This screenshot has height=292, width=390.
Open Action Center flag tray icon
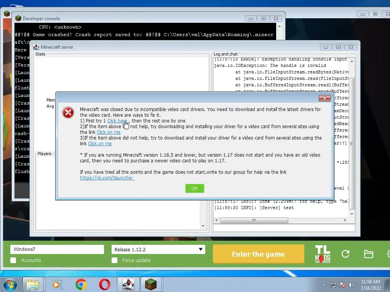(x=342, y=285)
